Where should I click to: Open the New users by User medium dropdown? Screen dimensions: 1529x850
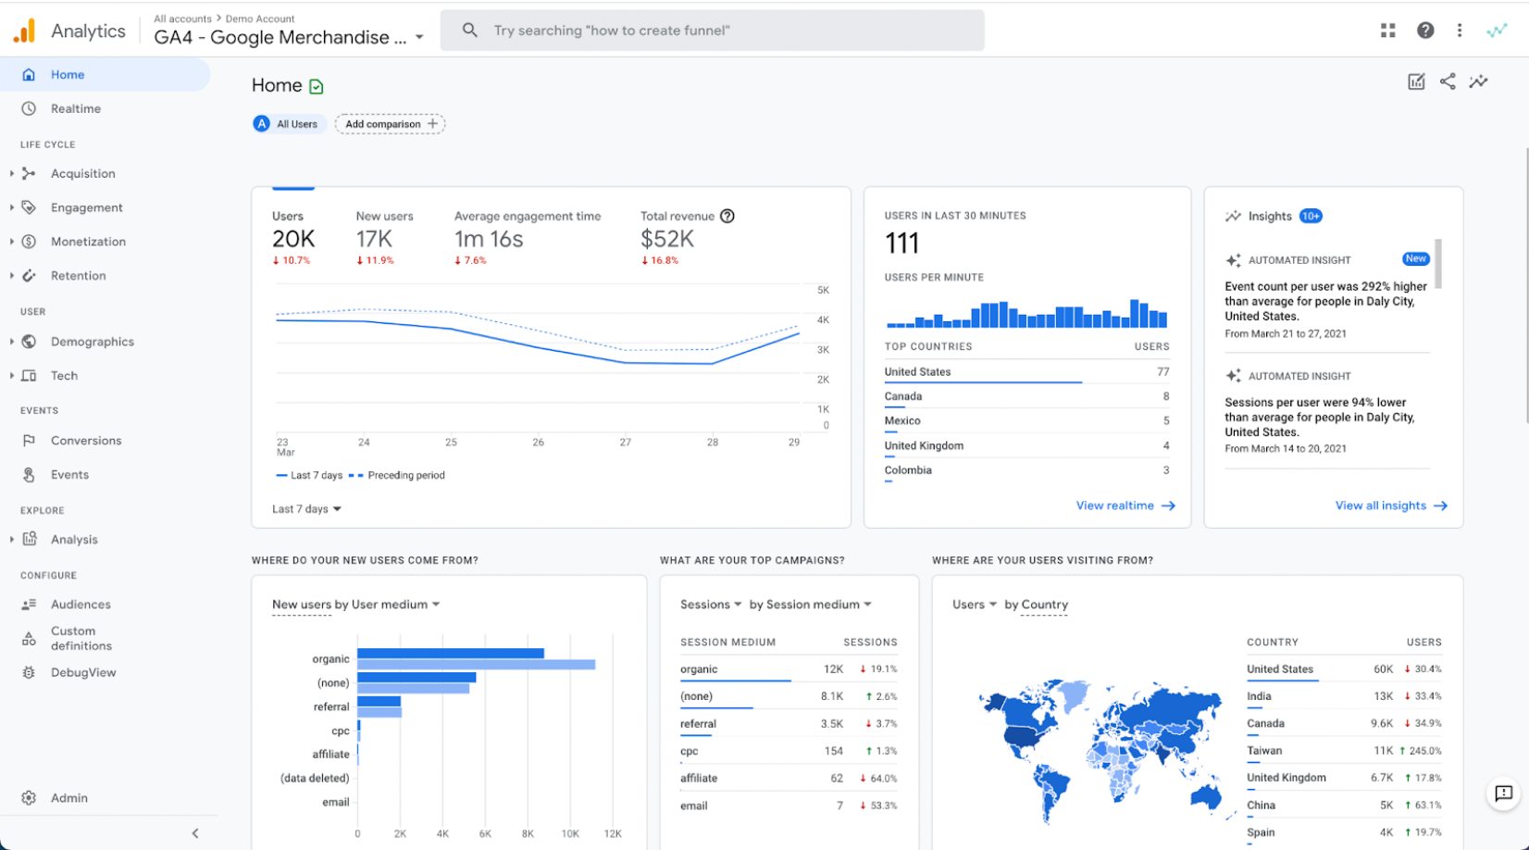[355, 605]
